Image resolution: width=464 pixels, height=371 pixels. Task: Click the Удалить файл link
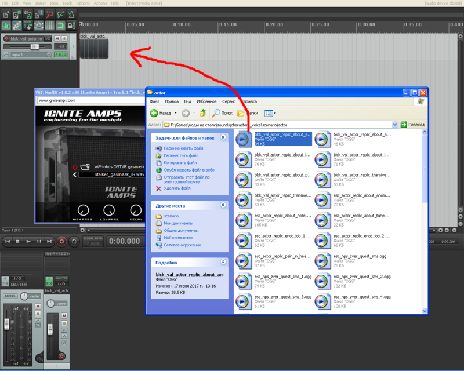[x=177, y=188]
